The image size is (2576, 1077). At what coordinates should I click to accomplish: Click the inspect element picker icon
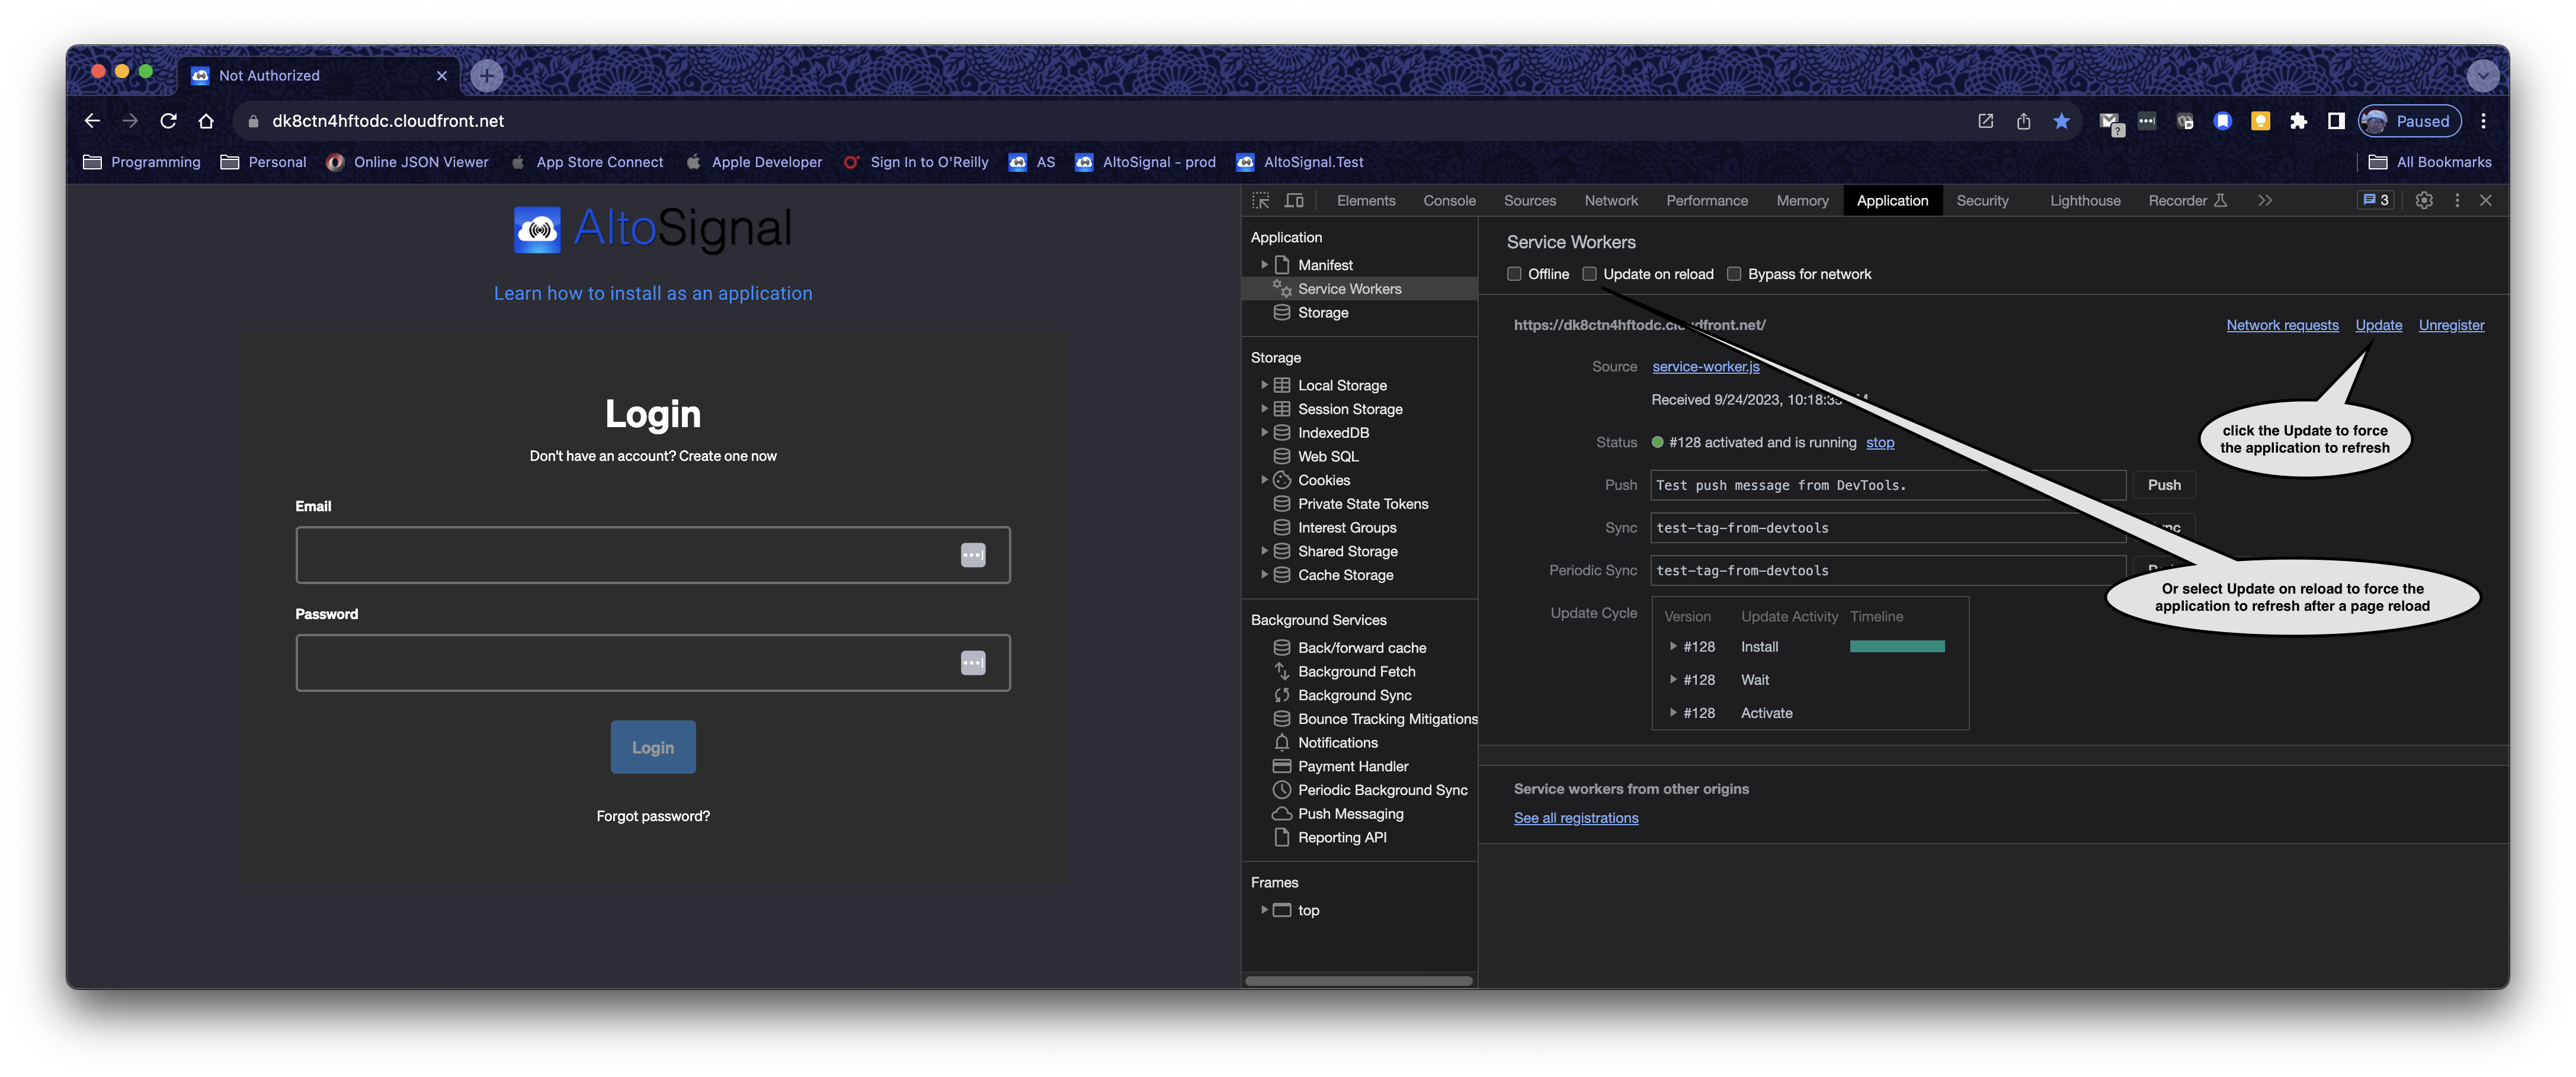coord(1261,201)
